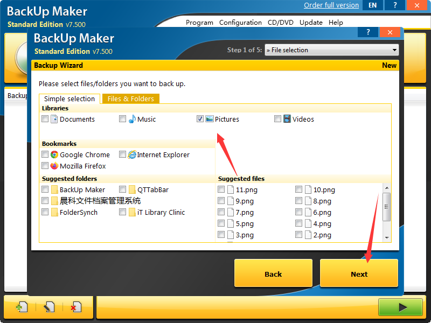Select the FolderSynch checkbox
The width and height of the screenshot is (431, 323).
coord(45,212)
